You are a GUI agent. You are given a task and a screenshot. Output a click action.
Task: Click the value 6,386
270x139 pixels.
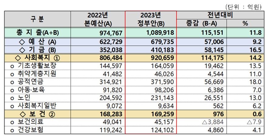click(x=216, y=90)
